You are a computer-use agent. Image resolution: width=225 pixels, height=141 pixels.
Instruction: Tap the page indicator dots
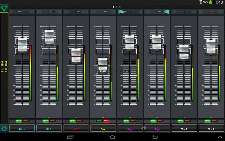click(116, 6)
